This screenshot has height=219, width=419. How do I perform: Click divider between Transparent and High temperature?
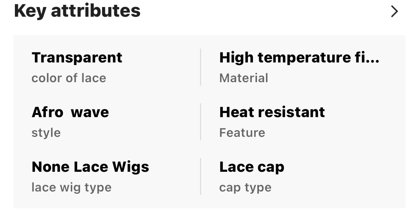(x=201, y=67)
